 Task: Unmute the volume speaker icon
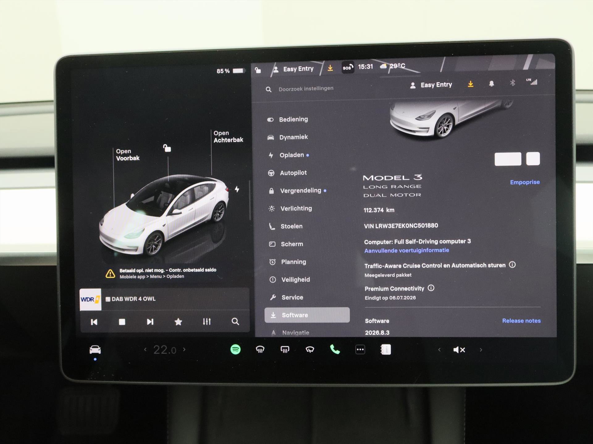pos(459,350)
